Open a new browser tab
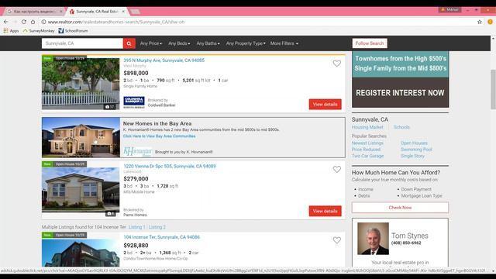Image resolution: width=496 pixels, height=279 pixels. [136, 12]
